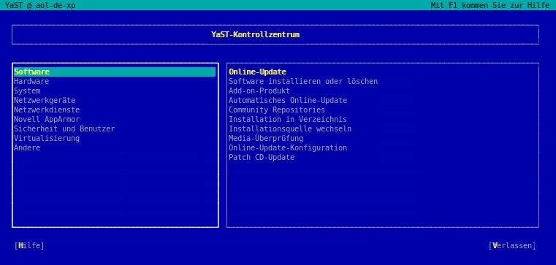556x265 pixels.
Task: Click the F1 help hint text
Action: click(490, 5)
